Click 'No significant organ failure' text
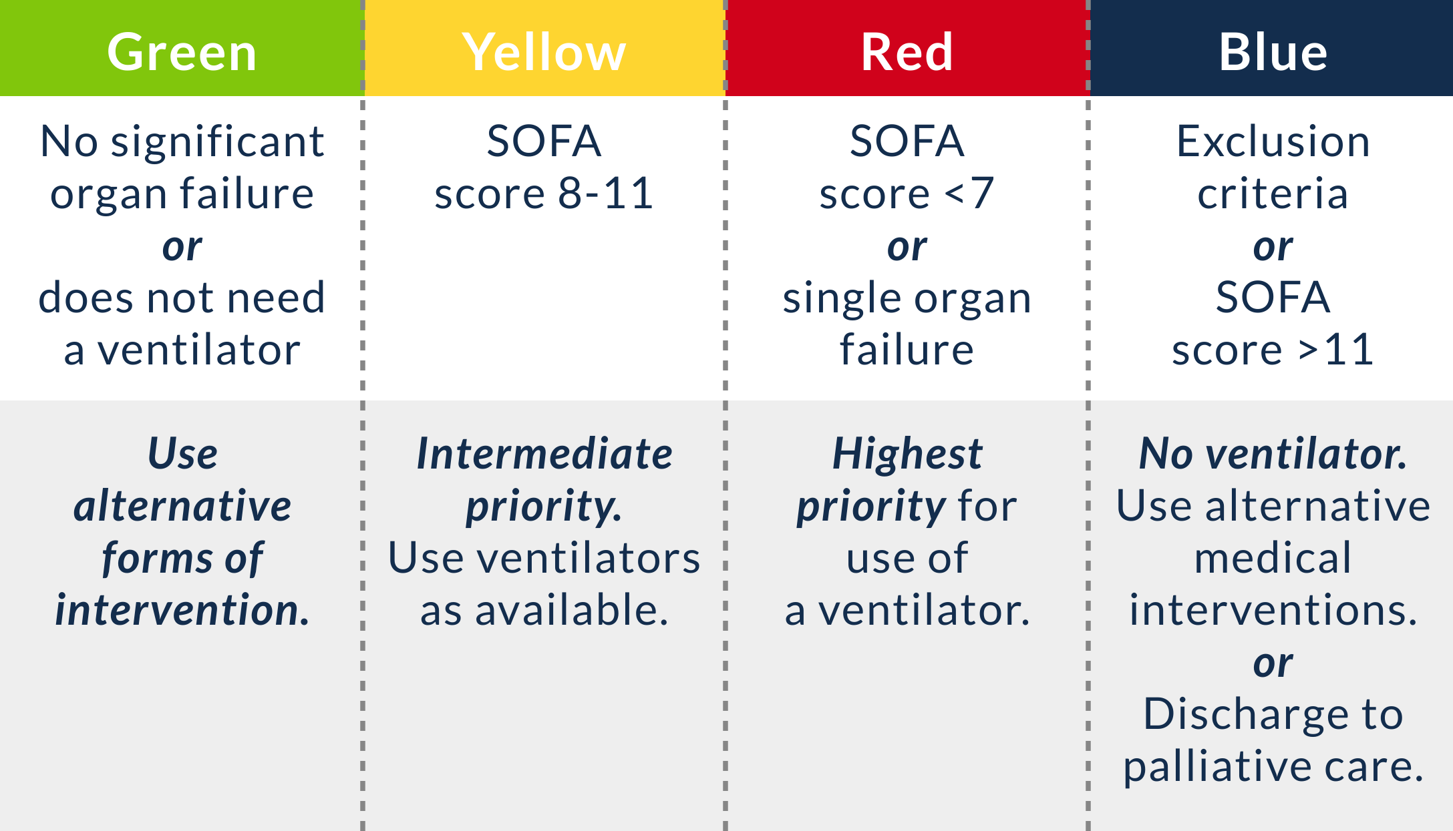This screenshot has height=831, width=1453. point(182,167)
